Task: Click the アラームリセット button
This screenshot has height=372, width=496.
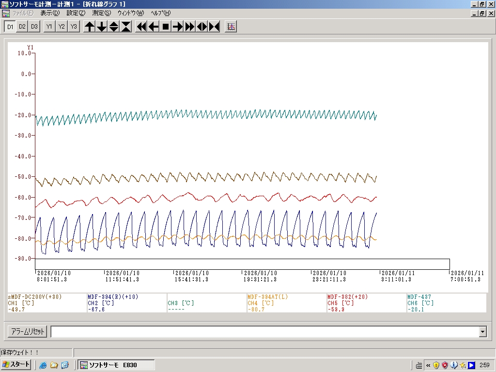Action: [x=27, y=332]
